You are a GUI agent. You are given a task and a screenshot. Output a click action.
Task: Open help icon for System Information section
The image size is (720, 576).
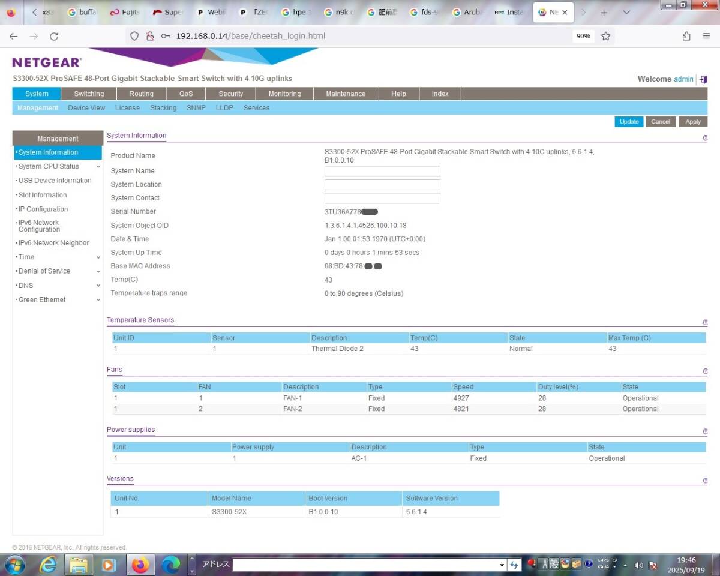(x=705, y=137)
